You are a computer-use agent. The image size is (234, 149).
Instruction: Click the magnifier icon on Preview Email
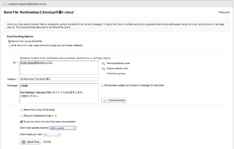tap(105, 100)
